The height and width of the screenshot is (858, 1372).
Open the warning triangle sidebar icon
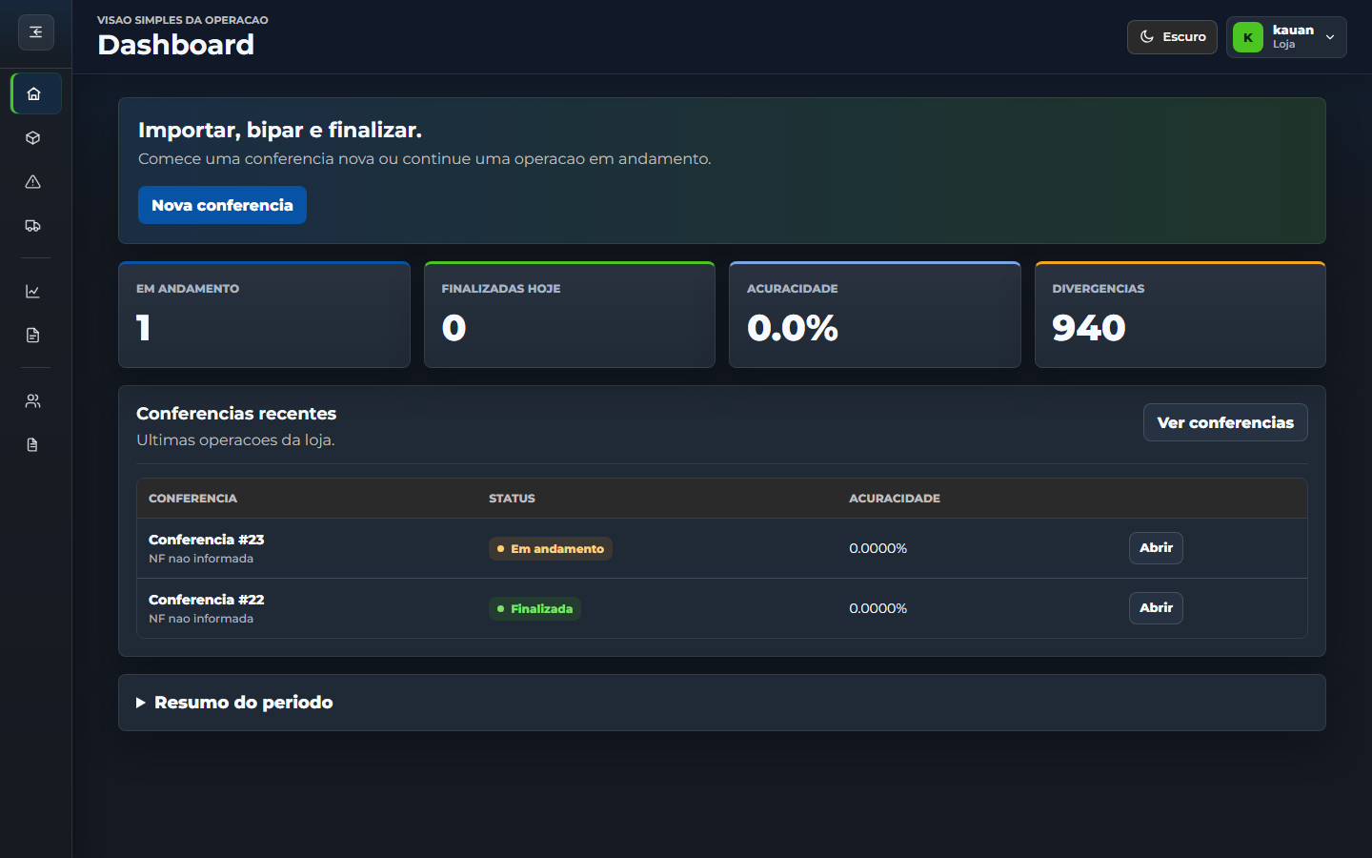(x=33, y=182)
